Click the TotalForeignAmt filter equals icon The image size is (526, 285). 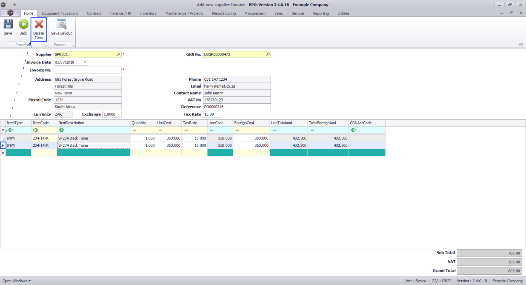click(312, 130)
